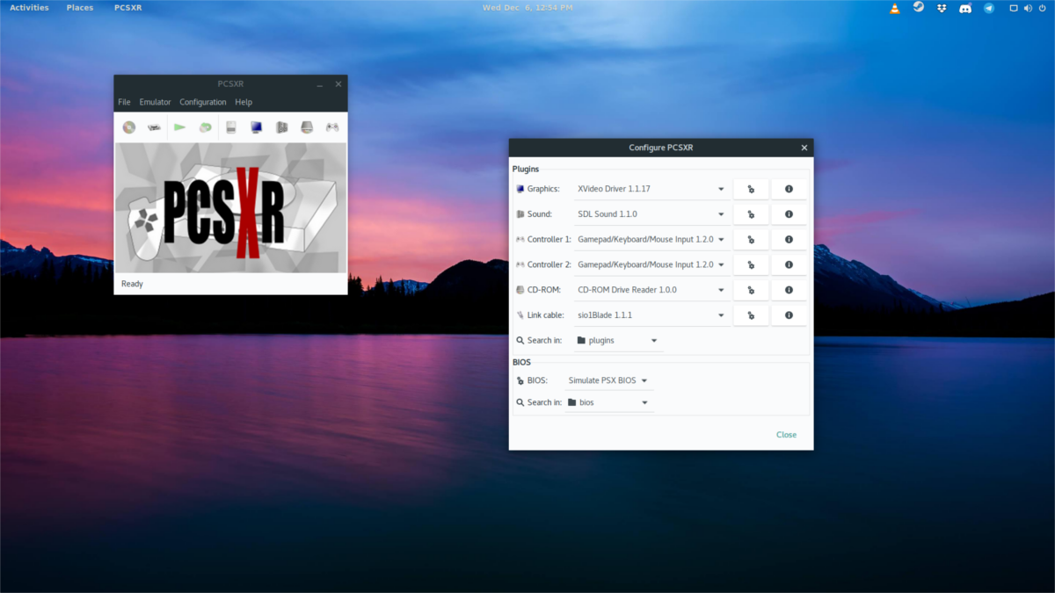Click the PCSXR logo image
The height and width of the screenshot is (593, 1055).
tap(230, 208)
